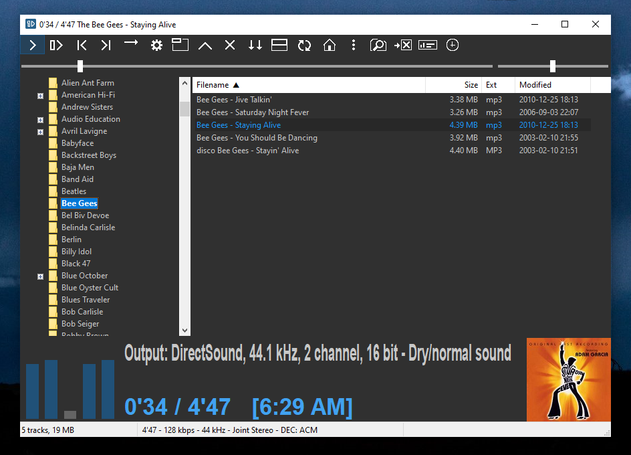The width and height of the screenshot is (631, 455).
Task: Click the folder tree scrollbar up arrow
Action: pos(184,84)
